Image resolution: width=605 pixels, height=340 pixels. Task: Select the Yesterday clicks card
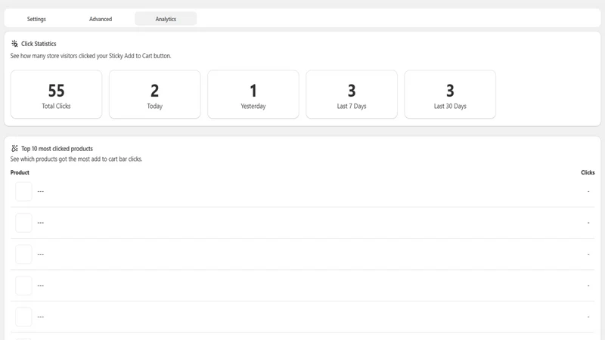tap(253, 94)
